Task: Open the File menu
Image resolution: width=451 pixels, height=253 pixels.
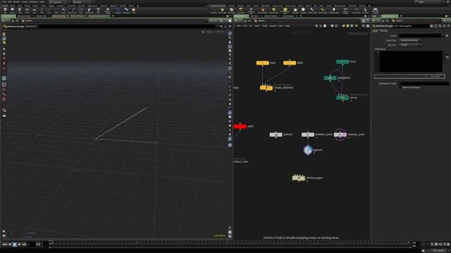Action: point(4,2)
